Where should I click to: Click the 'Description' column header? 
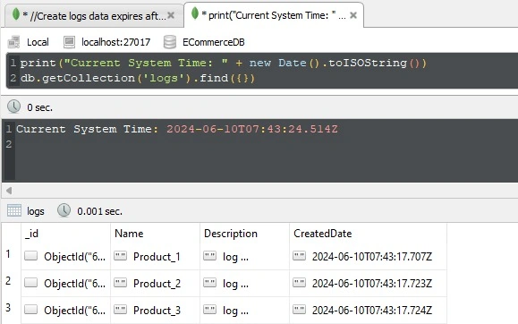[245, 234]
